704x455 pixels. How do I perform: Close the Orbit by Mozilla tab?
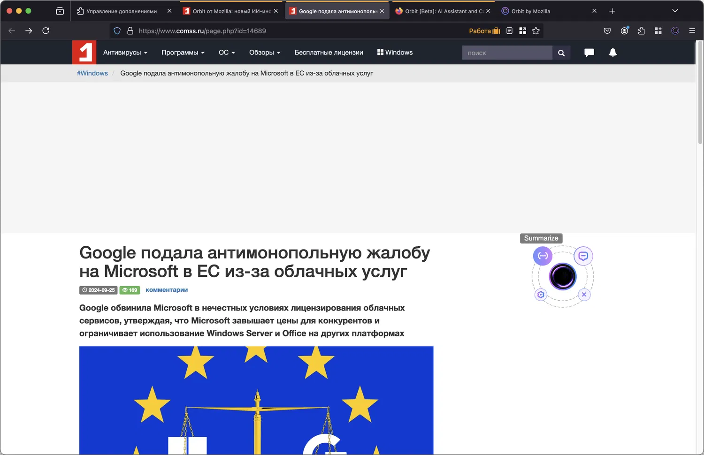[594, 11]
